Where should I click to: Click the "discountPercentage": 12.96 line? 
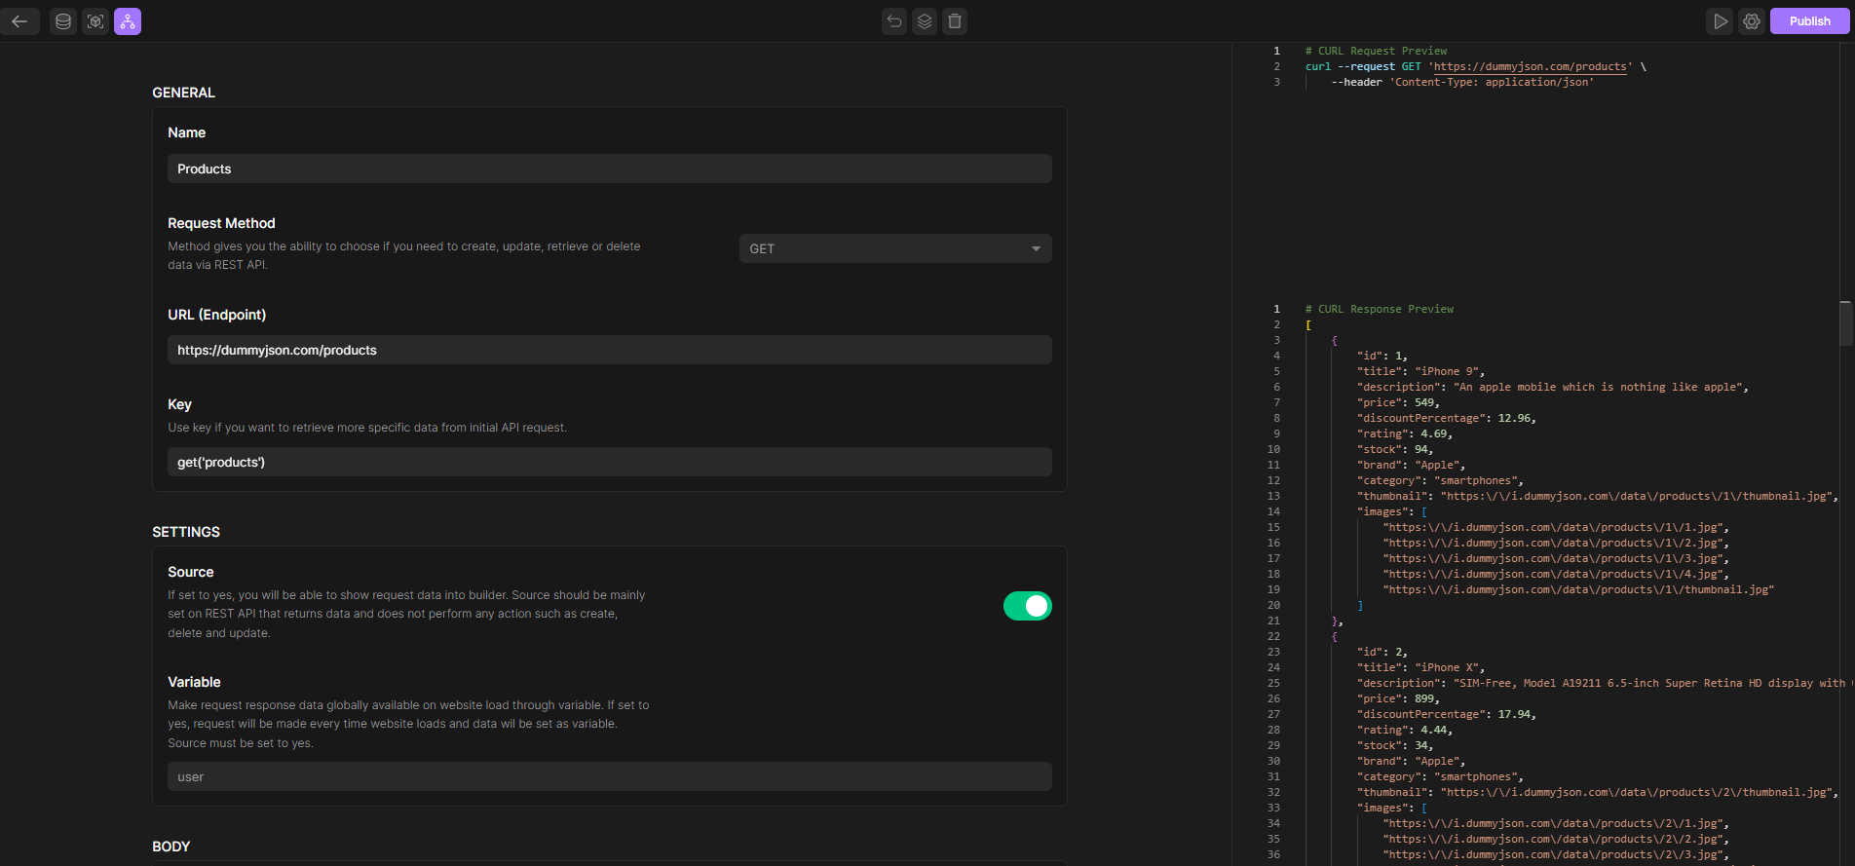point(1447,418)
